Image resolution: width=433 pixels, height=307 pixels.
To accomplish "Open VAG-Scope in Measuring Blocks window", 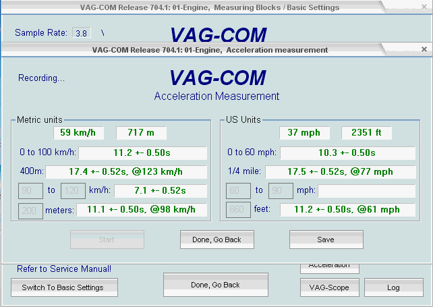I will [330, 287].
